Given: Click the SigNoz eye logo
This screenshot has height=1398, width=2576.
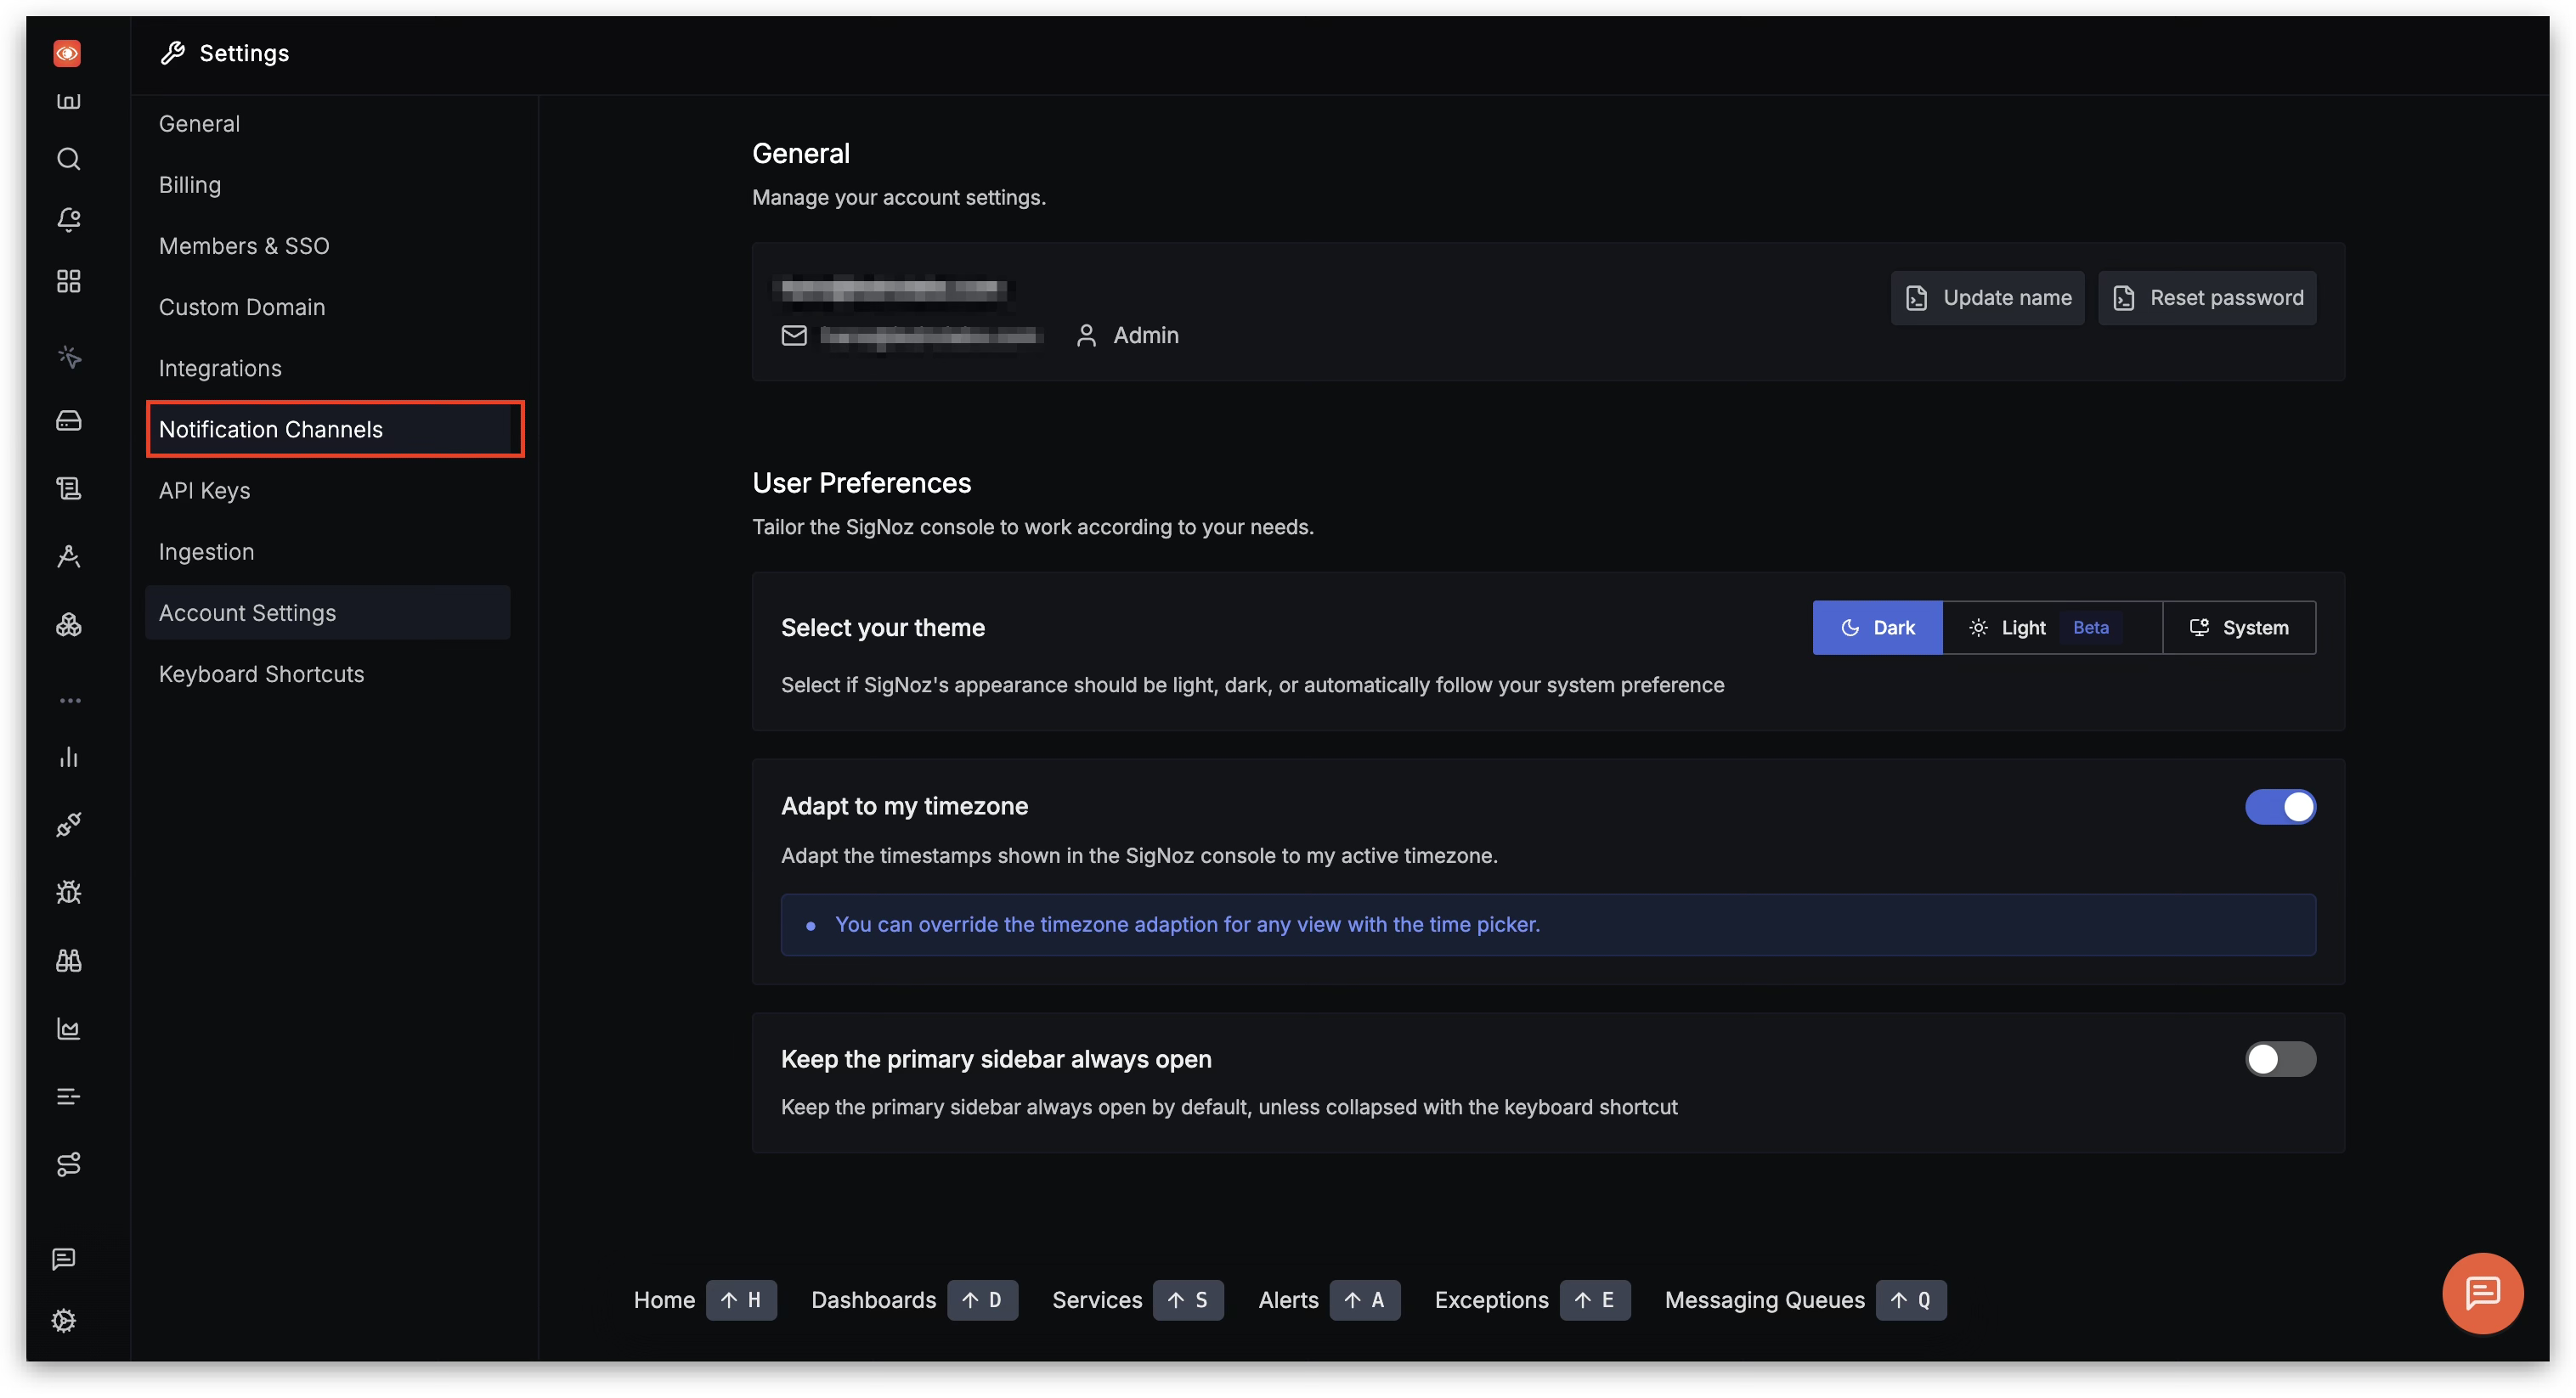Looking at the screenshot, I should [x=67, y=53].
